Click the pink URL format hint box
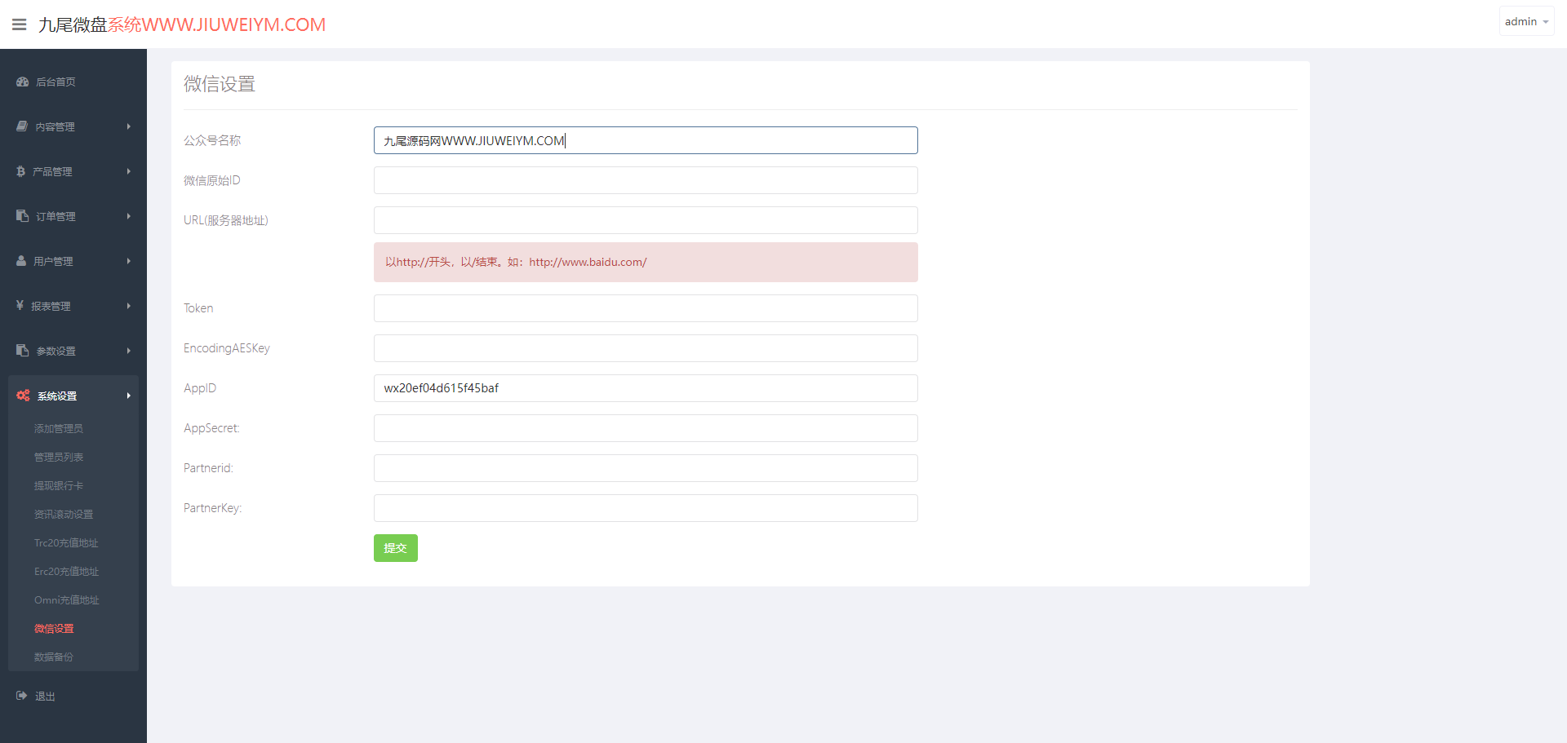 point(646,262)
